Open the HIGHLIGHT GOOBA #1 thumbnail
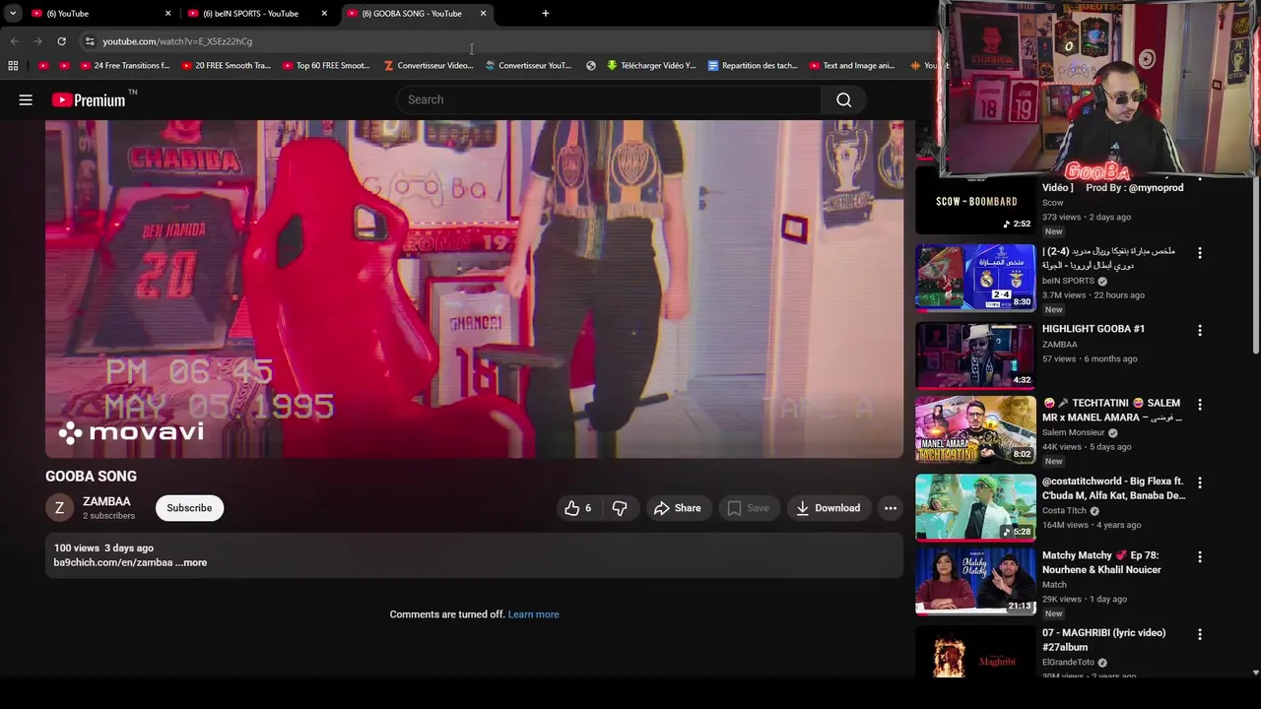This screenshot has height=709, width=1261. coord(975,354)
